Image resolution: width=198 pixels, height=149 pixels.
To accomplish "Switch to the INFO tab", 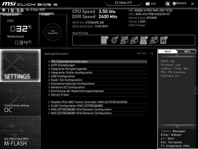I will coord(187,52).
